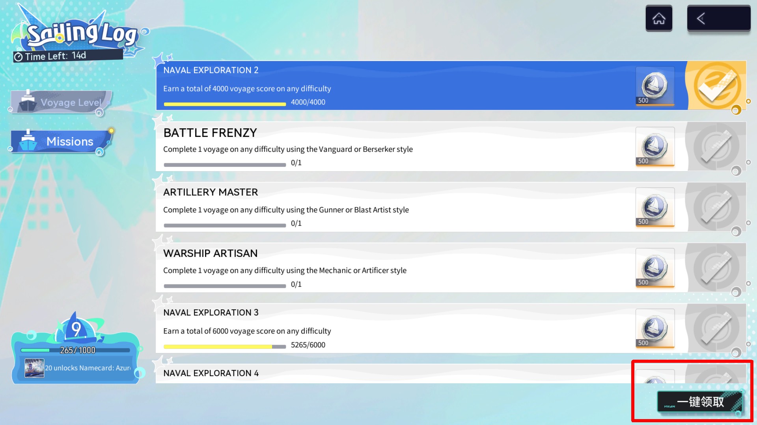Select the Missions tab
The height and width of the screenshot is (425, 757).
[x=62, y=141]
